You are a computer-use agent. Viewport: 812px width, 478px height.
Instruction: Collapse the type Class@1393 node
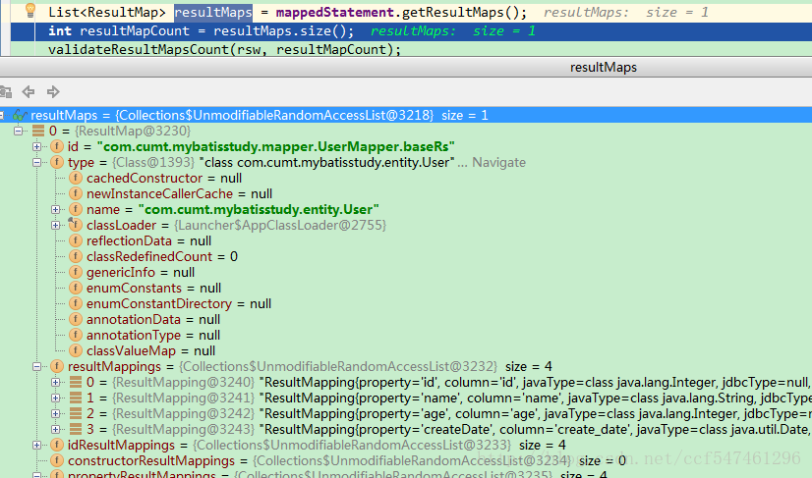coord(36,162)
